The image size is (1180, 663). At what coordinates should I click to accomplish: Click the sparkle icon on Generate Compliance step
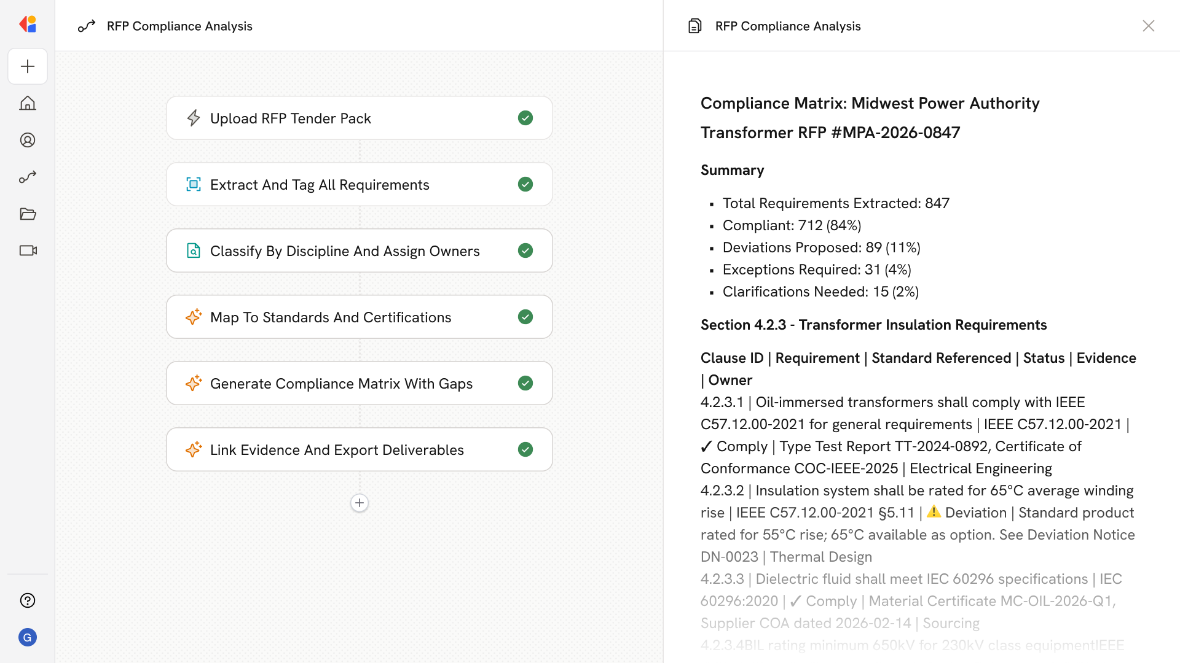tap(194, 383)
